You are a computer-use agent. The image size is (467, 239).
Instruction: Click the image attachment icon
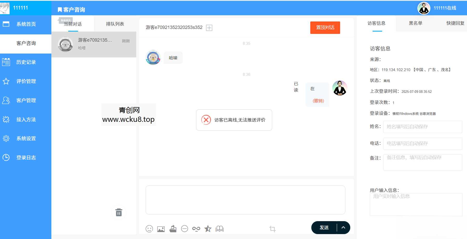click(161, 229)
